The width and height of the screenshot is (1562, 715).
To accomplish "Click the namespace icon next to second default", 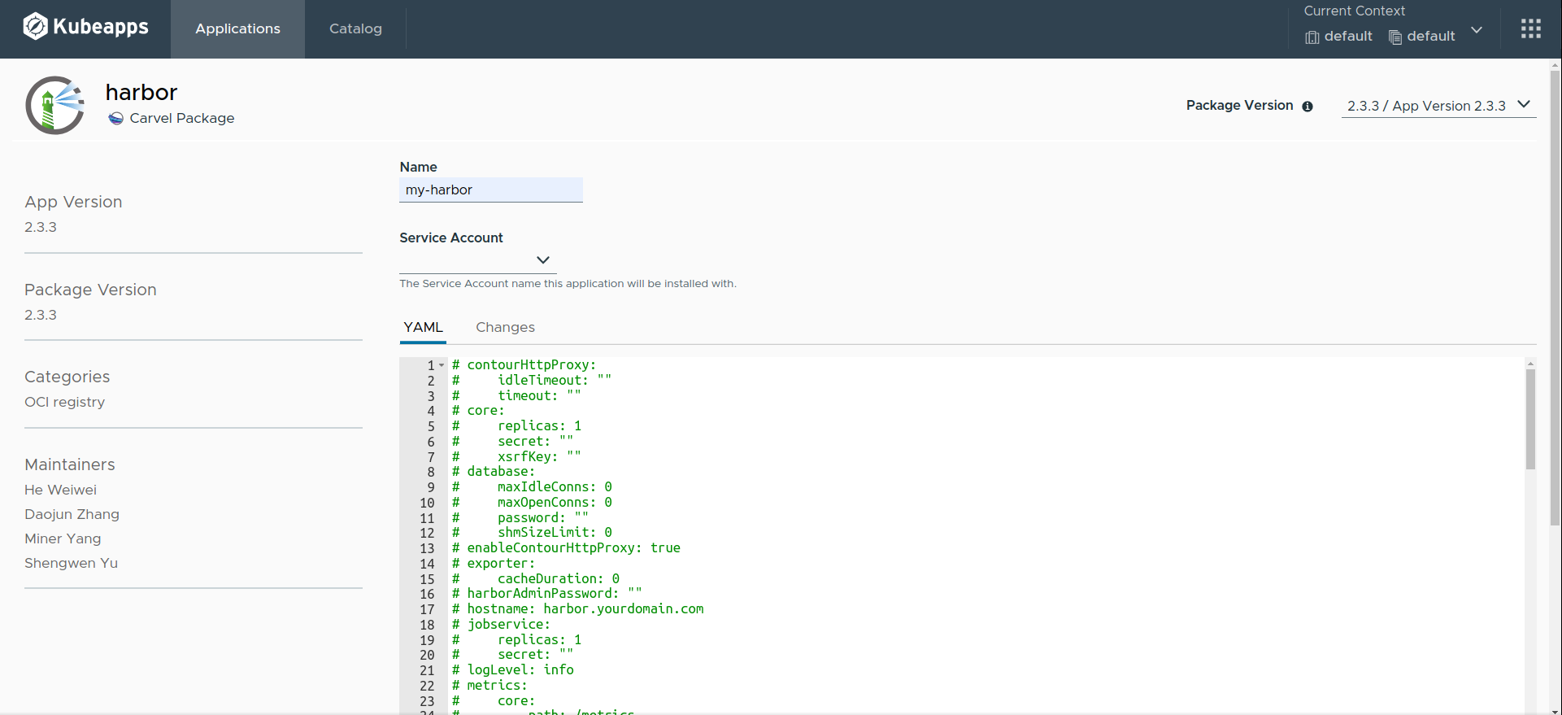I will (1395, 37).
